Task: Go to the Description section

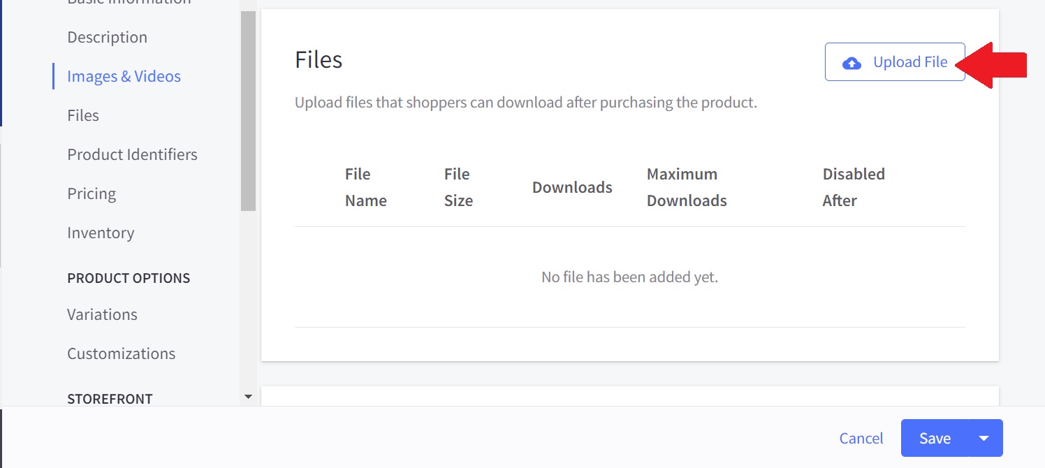Action: tap(107, 37)
